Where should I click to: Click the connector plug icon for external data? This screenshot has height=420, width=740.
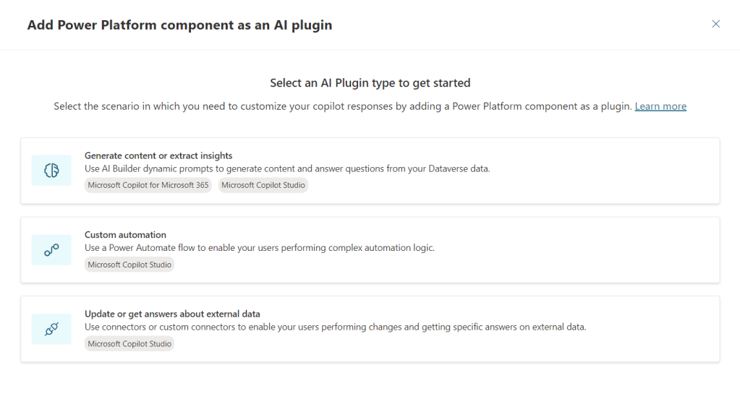[51, 329]
